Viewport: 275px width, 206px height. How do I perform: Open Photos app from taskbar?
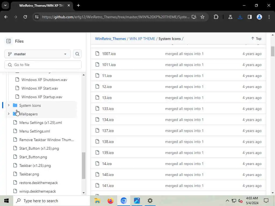click(x=137, y=201)
